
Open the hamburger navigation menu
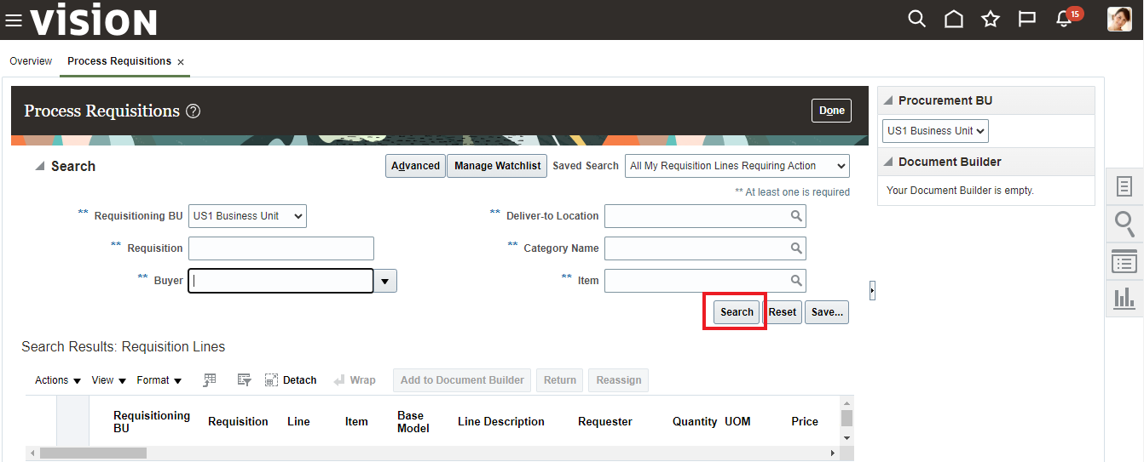pos(14,20)
